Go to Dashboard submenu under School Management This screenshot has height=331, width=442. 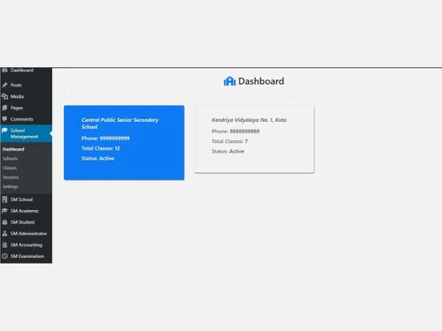(13, 149)
